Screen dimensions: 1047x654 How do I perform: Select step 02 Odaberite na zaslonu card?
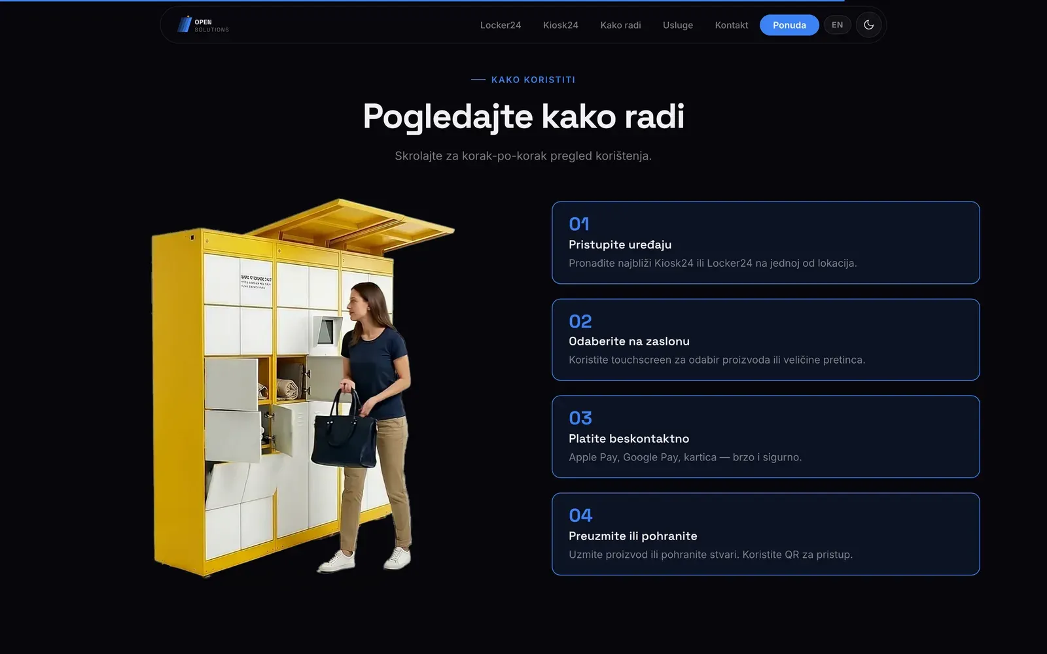(x=766, y=339)
